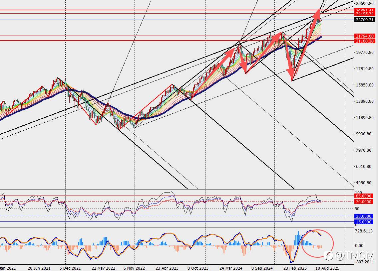Click the 23 Apr 2023 date label
This screenshot has width=378, height=271.
tap(167, 268)
